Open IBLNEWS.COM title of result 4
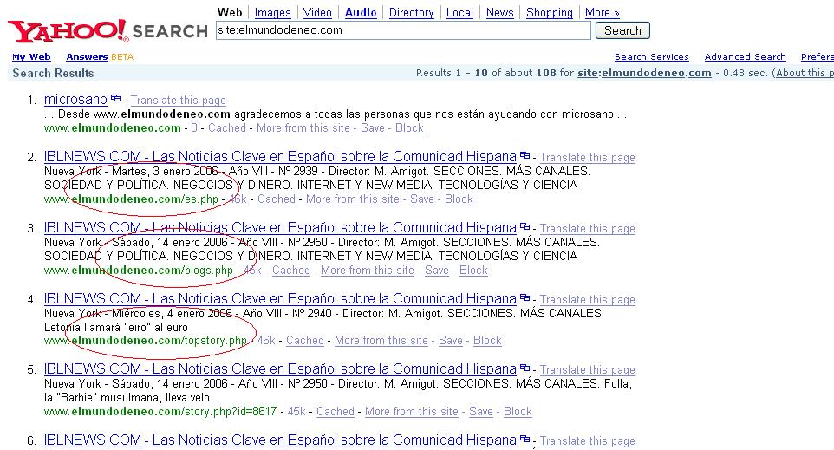The height and width of the screenshot is (450, 834). 280,298
